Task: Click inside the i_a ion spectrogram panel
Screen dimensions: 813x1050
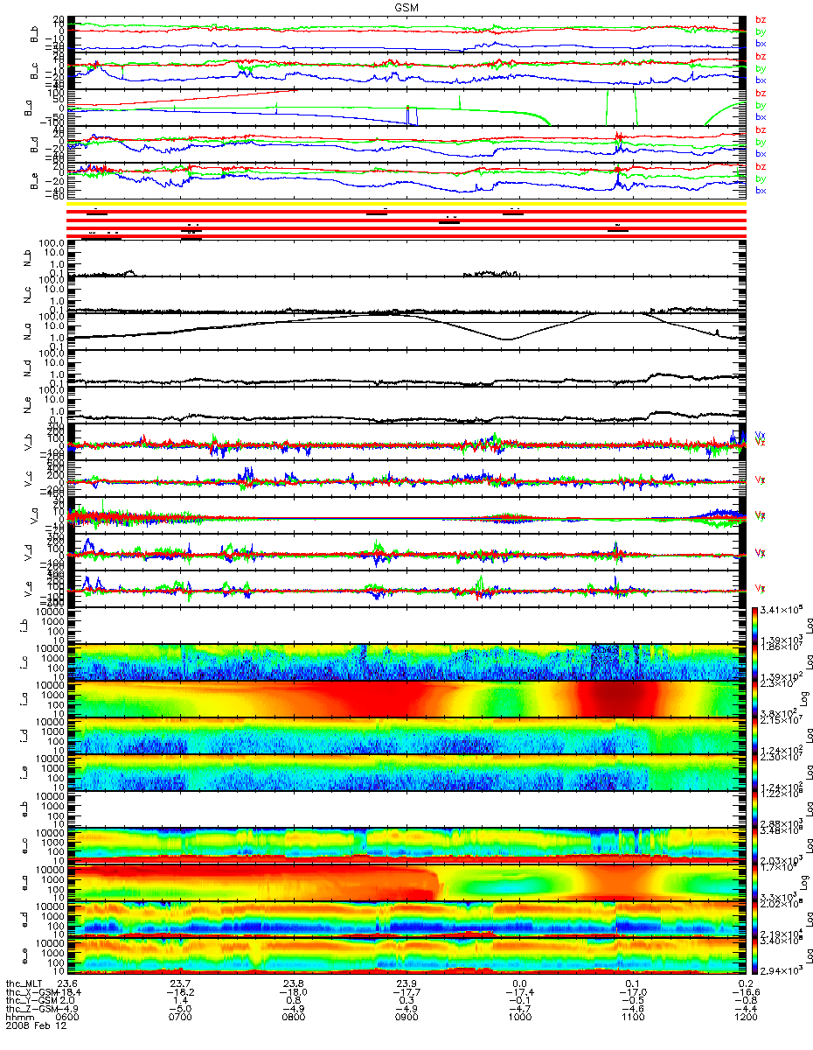Action: coord(406,699)
